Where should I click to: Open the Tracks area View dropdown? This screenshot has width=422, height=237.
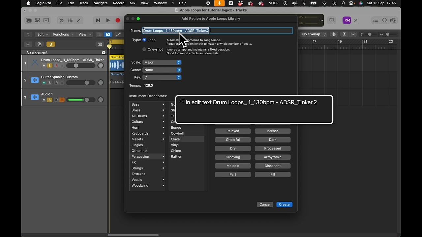(x=84, y=34)
